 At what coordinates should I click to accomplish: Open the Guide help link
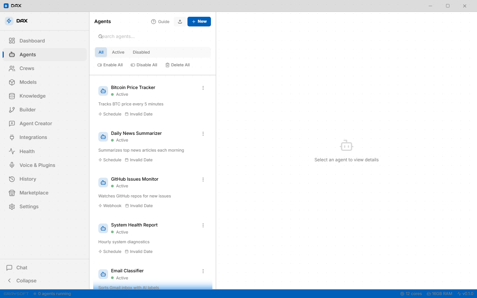coord(160,22)
